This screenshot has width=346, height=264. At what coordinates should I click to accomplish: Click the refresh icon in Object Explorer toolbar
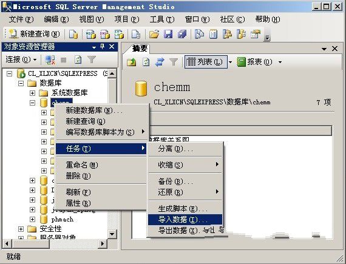pyautogui.click(x=78, y=59)
